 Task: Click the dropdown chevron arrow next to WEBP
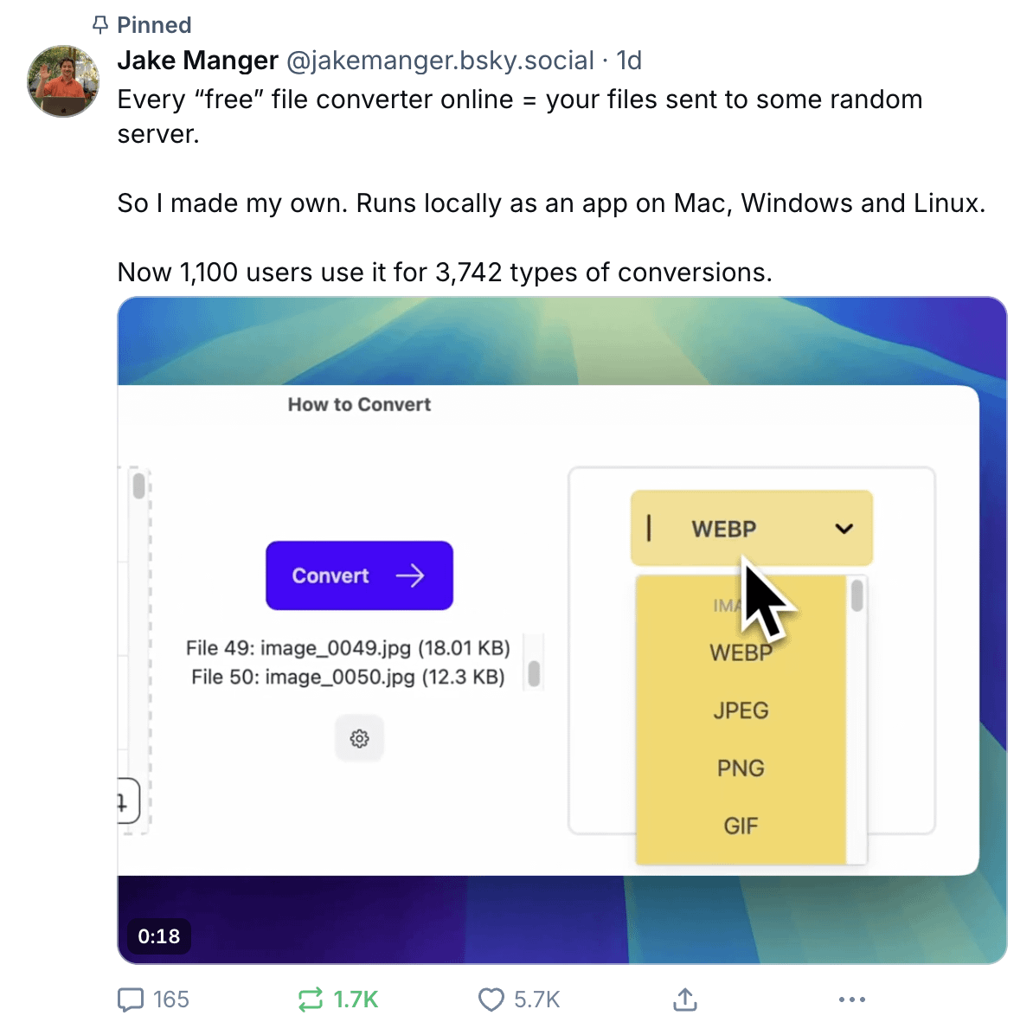[x=844, y=529]
